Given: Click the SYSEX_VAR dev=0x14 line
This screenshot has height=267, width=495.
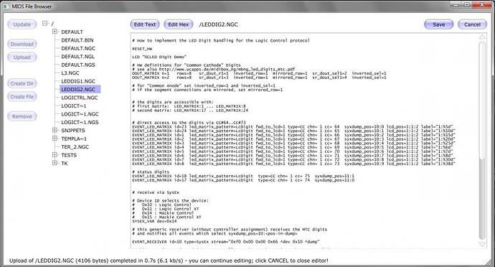Looking at the screenshot, I should click(x=154, y=221).
